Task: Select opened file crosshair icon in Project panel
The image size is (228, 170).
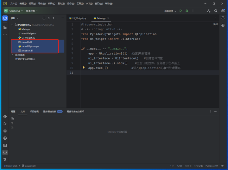Action: click(x=44, y=18)
